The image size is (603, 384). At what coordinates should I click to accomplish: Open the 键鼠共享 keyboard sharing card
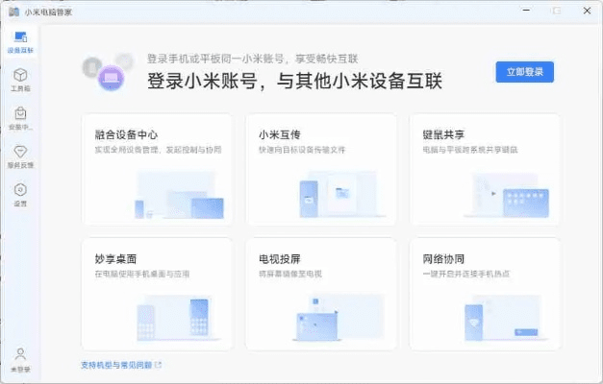[x=485, y=170]
